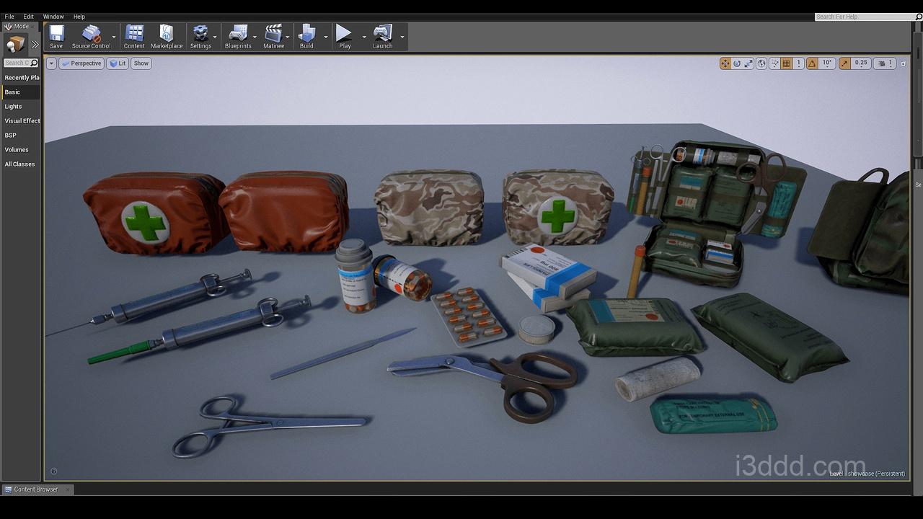The height and width of the screenshot is (519, 923).
Task: Select the Rotate transform gizmo icon
Action: 737,63
